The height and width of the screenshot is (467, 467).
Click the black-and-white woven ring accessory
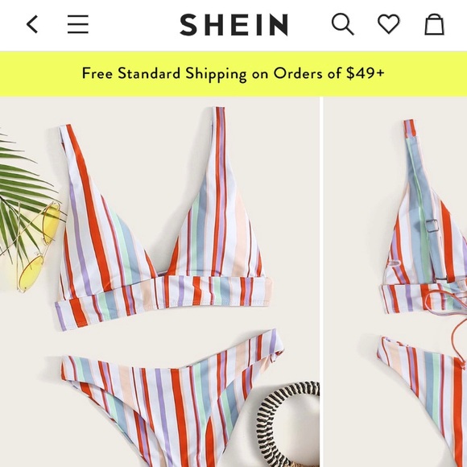pyautogui.click(x=287, y=424)
